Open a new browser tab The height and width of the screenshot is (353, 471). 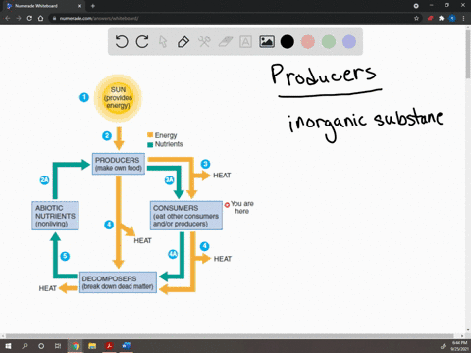[93, 6]
